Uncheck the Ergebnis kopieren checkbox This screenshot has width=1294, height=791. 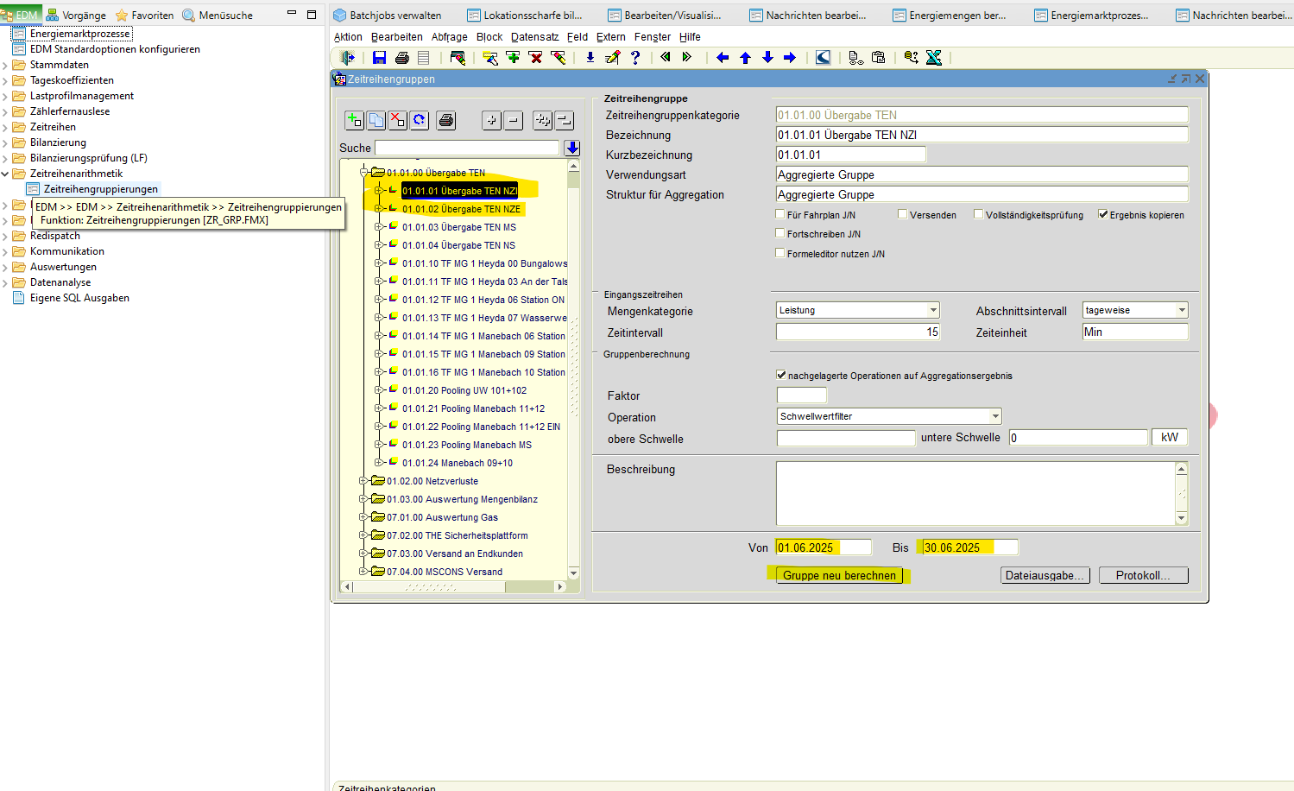1103,215
